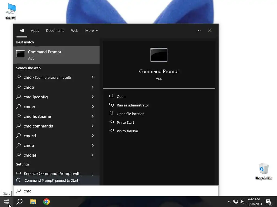Click the magnifier icon beside cmdb

tap(19, 87)
